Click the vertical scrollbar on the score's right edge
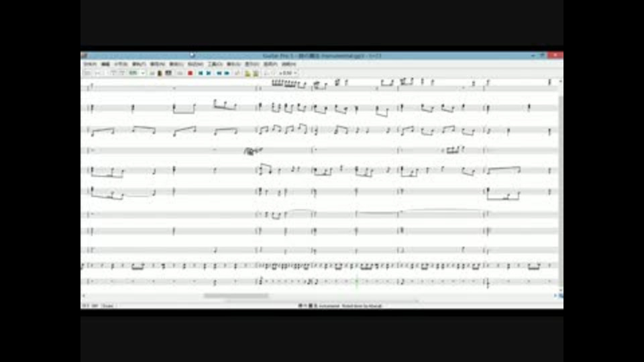The height and width of the screenshot is (362, 644). pos(561,191)
